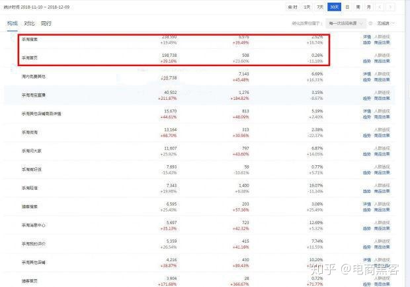The image size is (410, 287).
Task: Switch to the 构成 tab
Action: click(13, 24)
